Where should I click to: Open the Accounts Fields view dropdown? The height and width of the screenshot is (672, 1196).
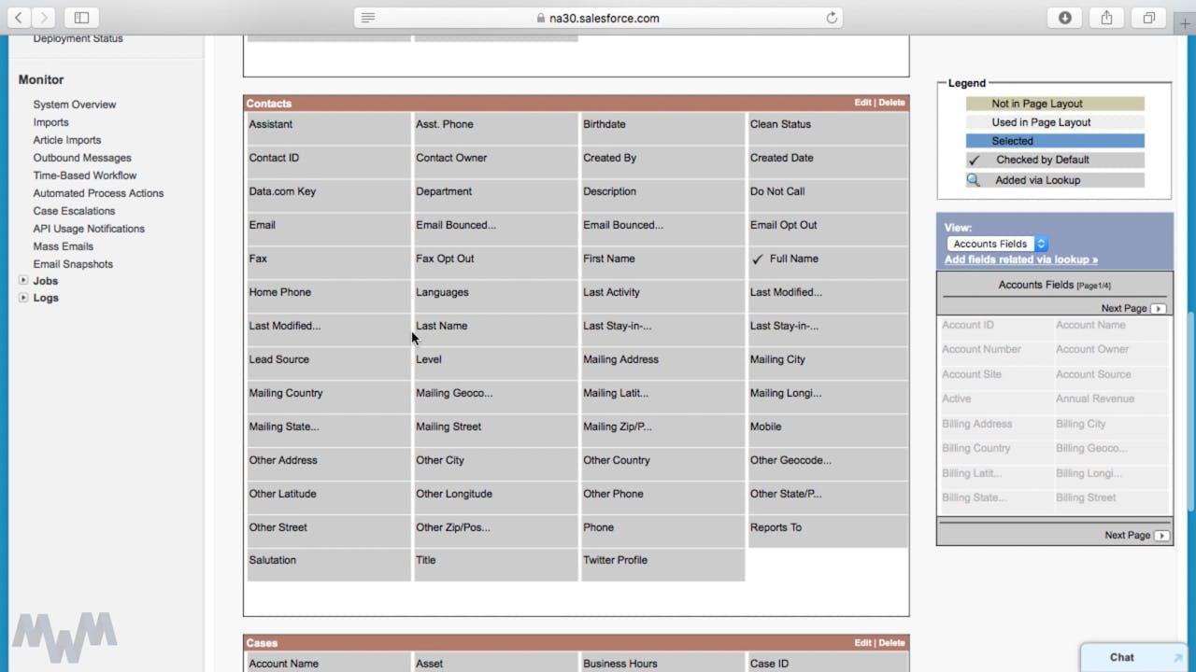point(996,244)
